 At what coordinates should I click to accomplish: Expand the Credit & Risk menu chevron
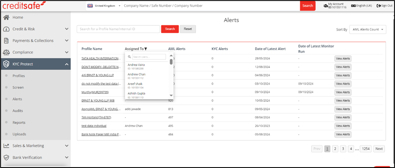pyautogui.click(x=67, y=29)
